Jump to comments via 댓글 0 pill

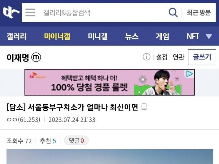(x=76, y=140)
